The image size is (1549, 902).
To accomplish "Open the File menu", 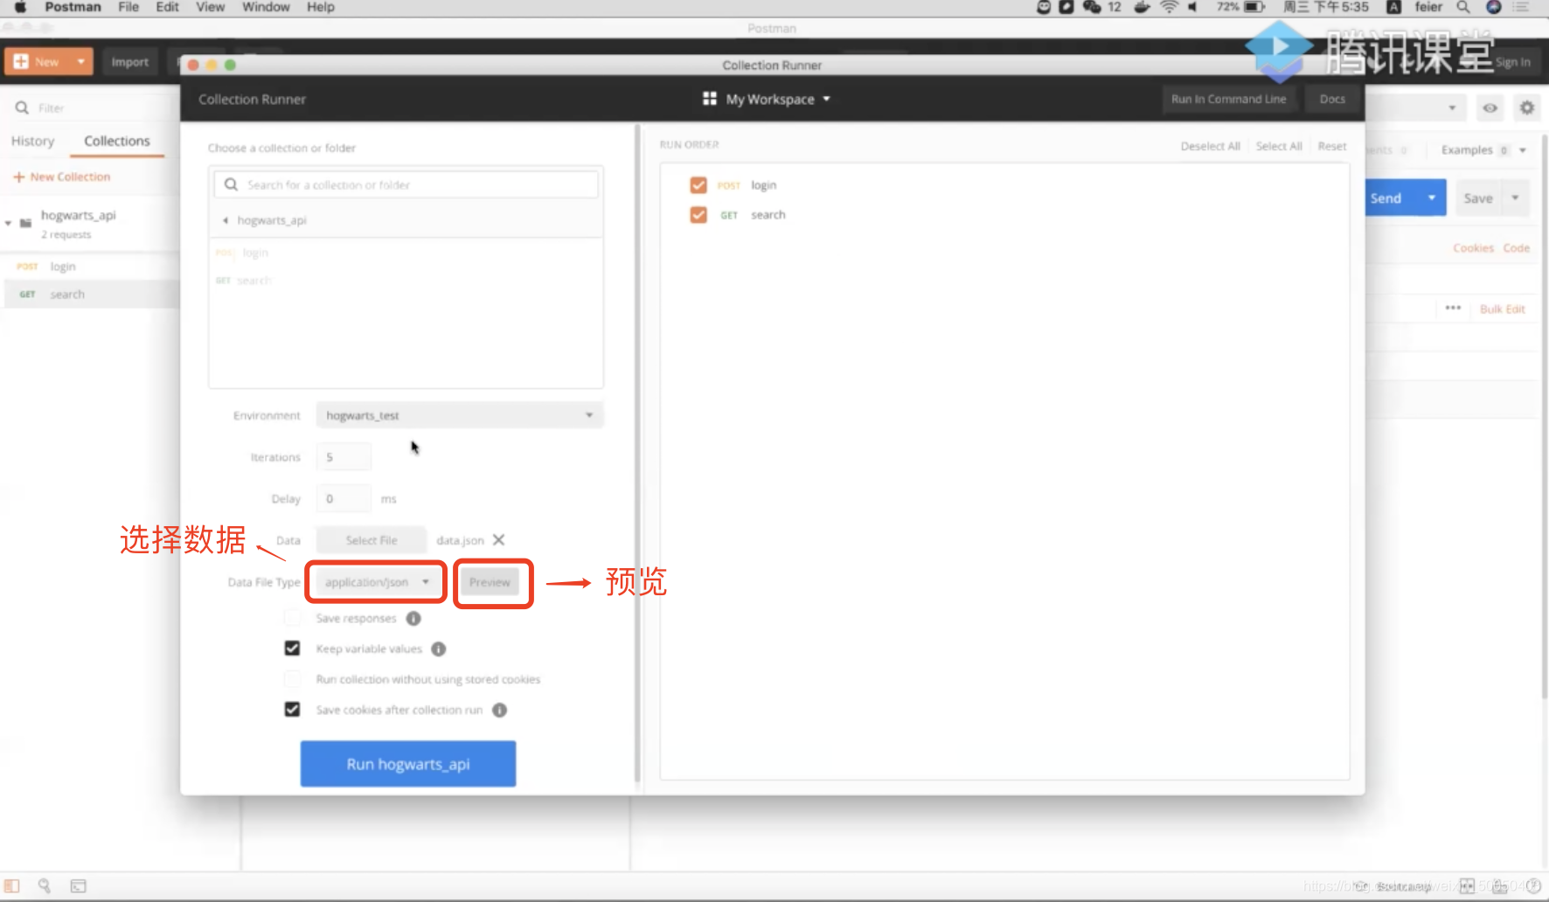I will 129,7.
